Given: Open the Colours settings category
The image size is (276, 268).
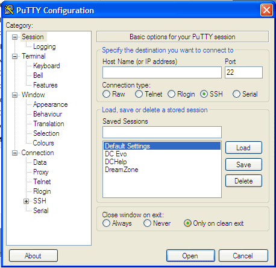Looking at the screenshot, I should [x=43, y=143].
